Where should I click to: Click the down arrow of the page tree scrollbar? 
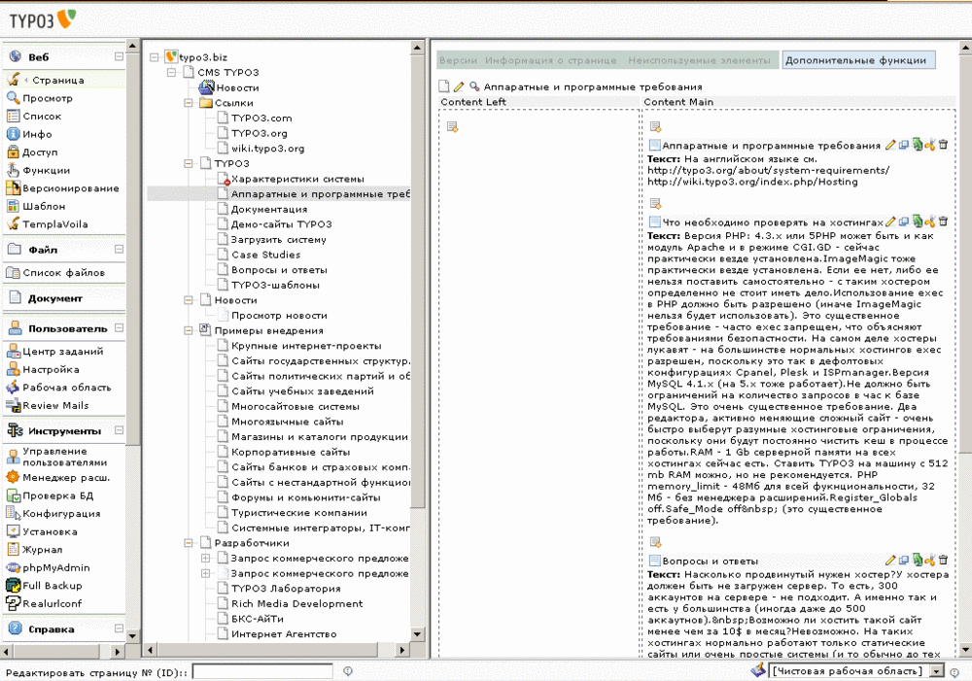pos(417,634)
